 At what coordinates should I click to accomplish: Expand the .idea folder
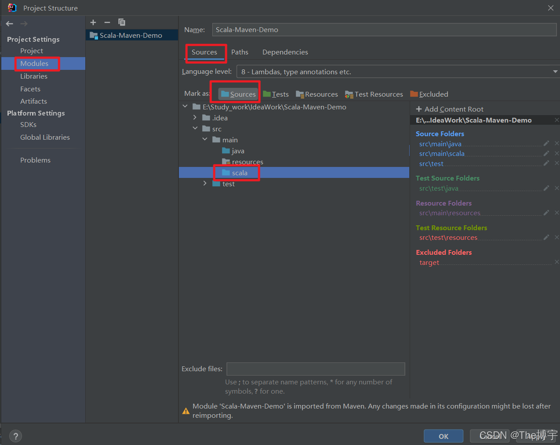(195, 118)
